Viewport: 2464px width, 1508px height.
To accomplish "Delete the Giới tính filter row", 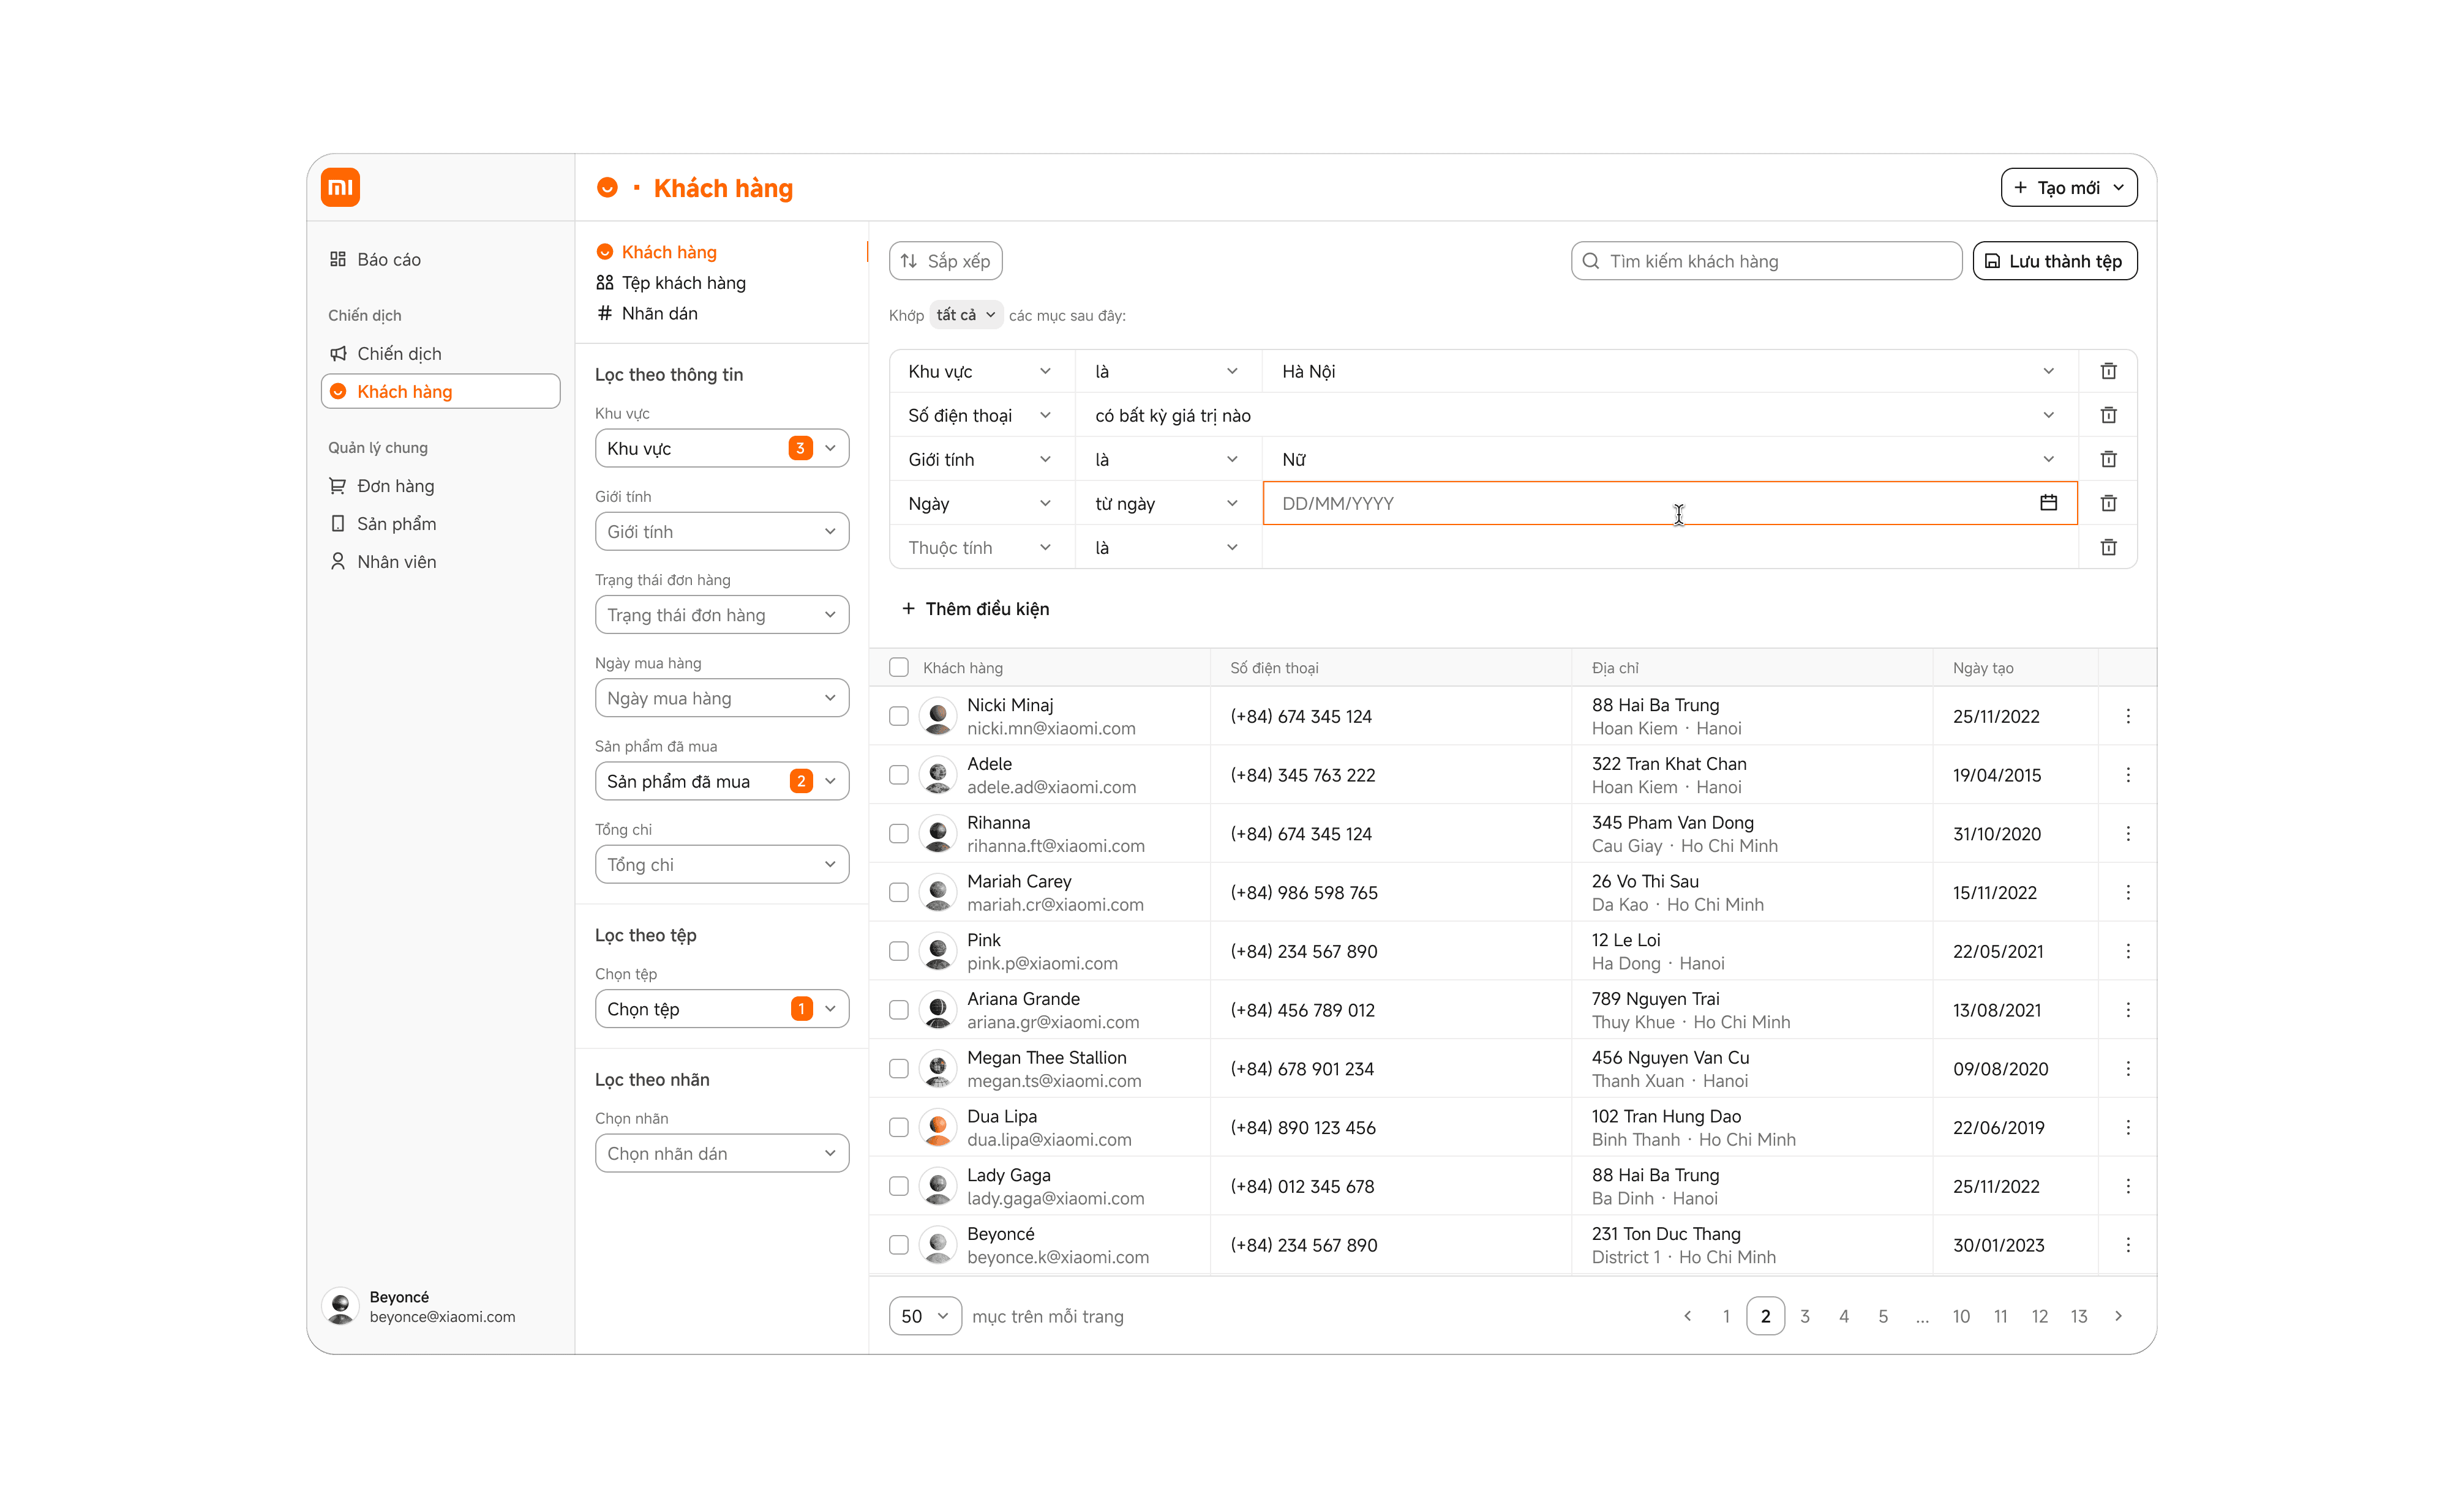I will tap(2108, 458).
